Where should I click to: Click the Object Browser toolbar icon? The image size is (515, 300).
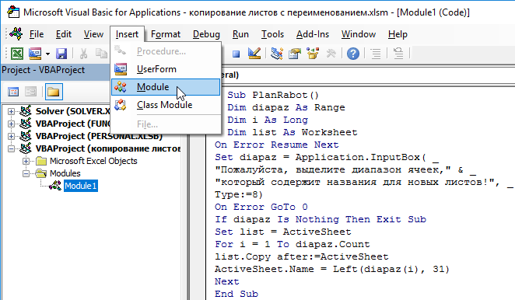[x=313, y=53]
